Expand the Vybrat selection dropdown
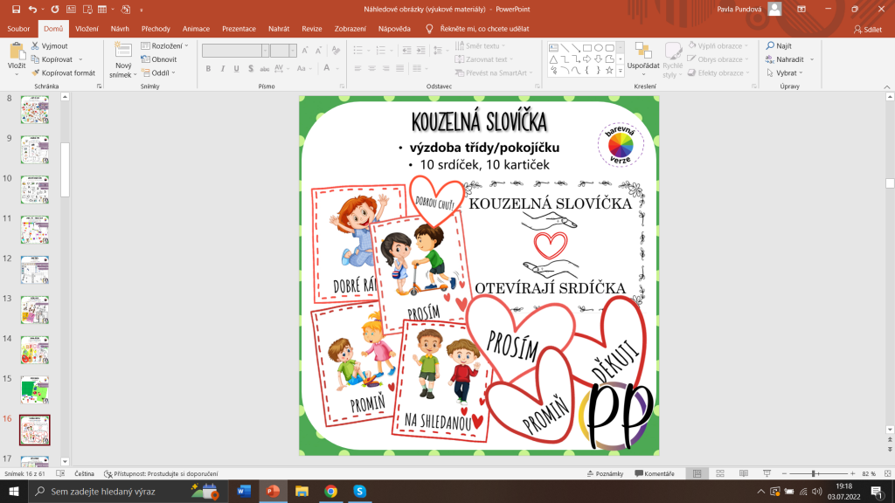 coord(786,73)
